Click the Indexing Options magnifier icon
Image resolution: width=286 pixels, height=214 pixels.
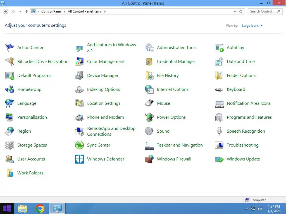(80, 89)
